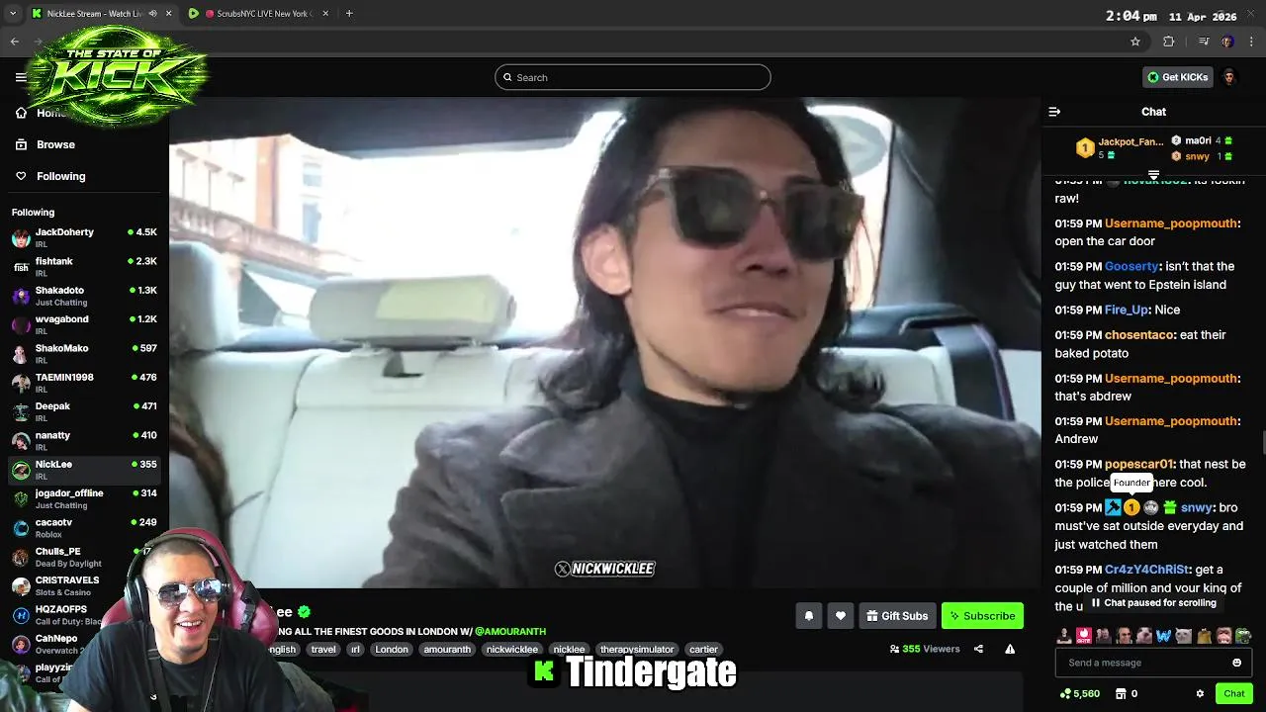Open the emoji picker in chat

coord(1236,663)
